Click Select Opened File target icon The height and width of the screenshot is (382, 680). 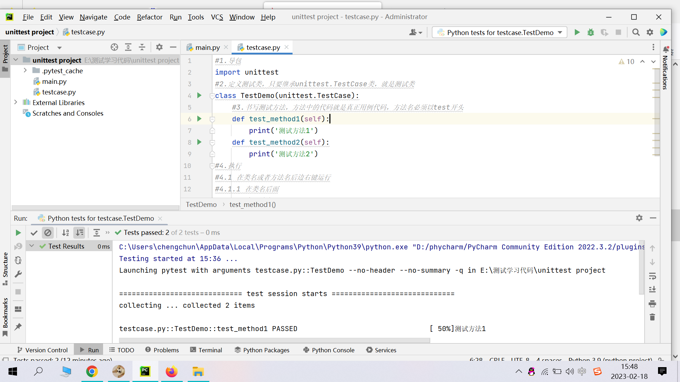coord(114,47)
